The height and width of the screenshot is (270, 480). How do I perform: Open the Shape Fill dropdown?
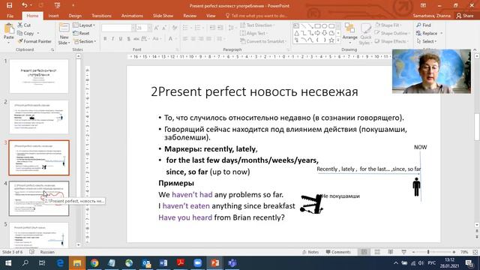[x=388, y=25]
